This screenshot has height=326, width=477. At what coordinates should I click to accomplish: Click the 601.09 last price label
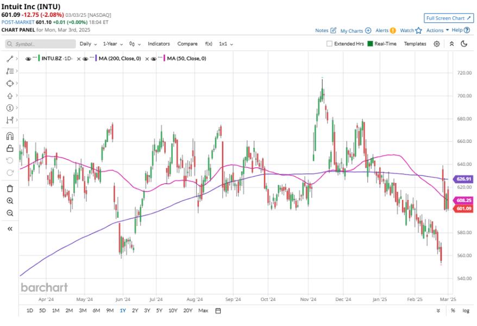(463, 208)
